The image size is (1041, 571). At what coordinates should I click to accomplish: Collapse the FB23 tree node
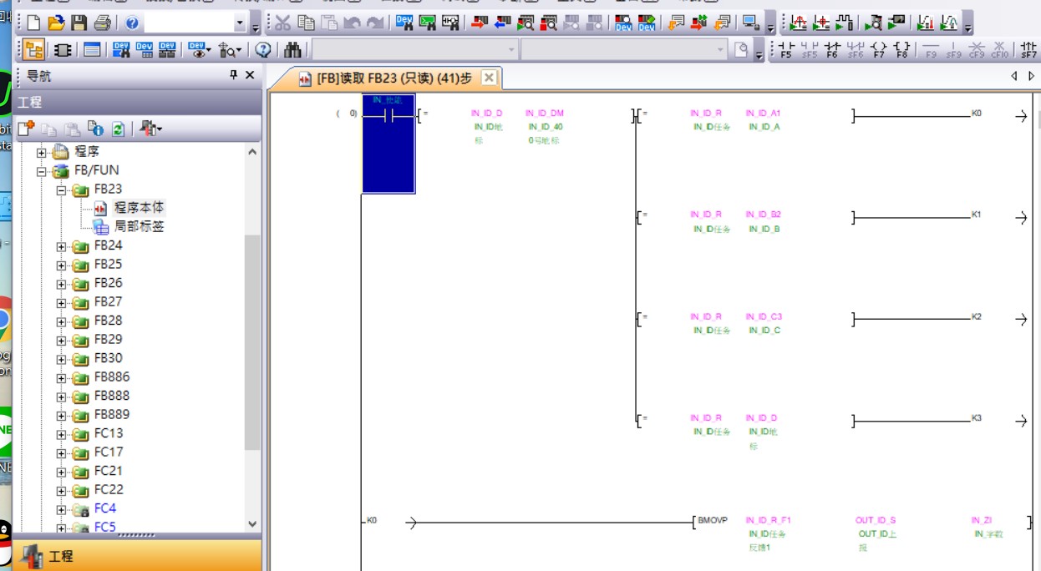(61, 189)
